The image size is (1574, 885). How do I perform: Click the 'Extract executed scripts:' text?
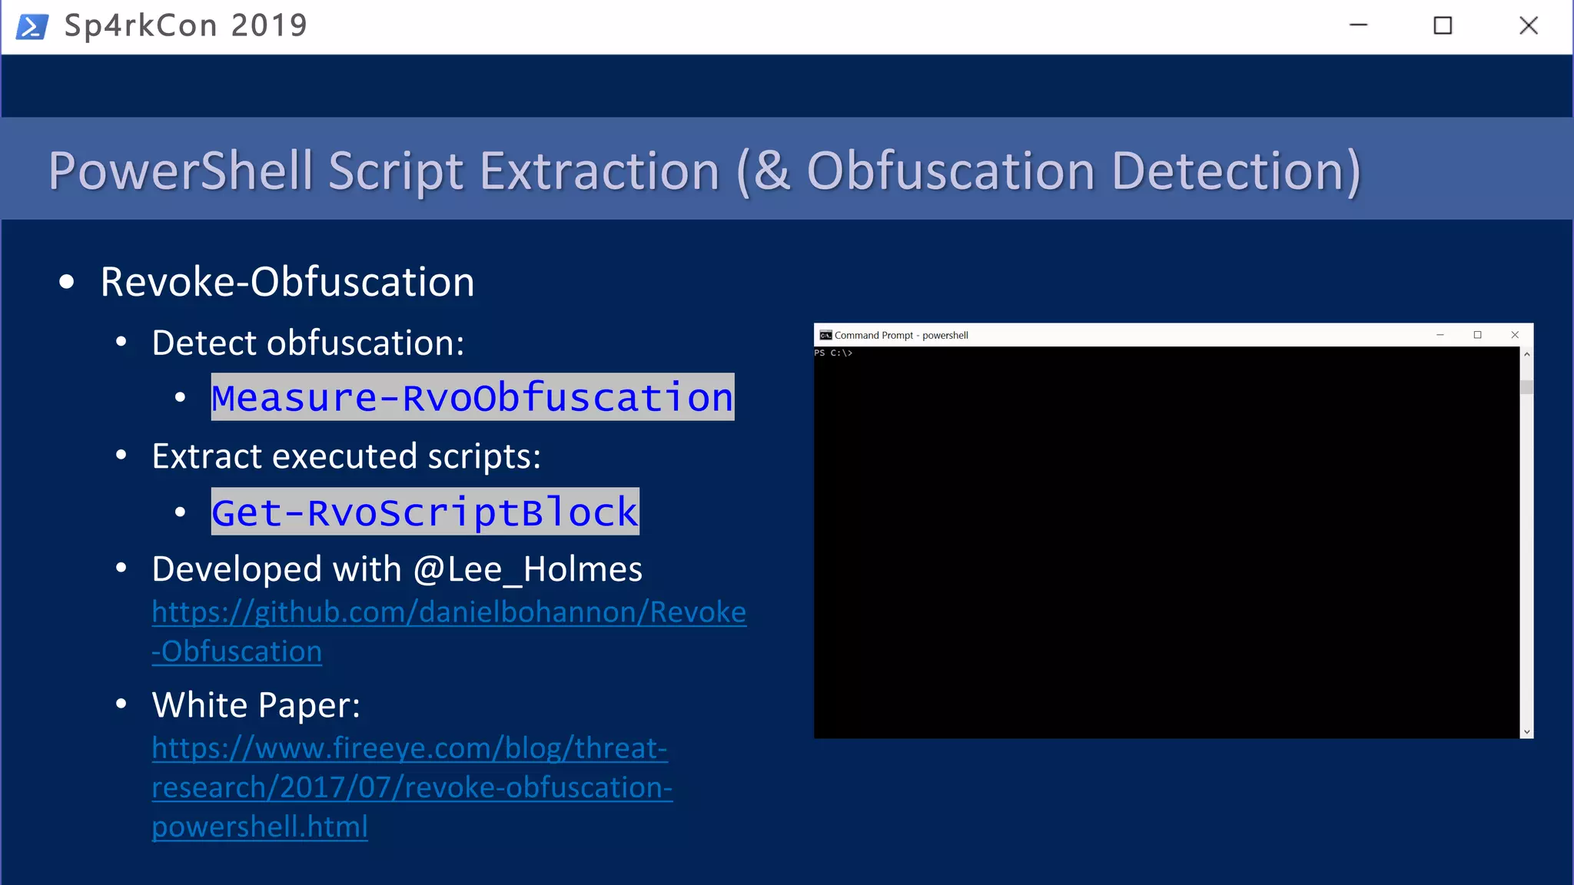[347, 456]
